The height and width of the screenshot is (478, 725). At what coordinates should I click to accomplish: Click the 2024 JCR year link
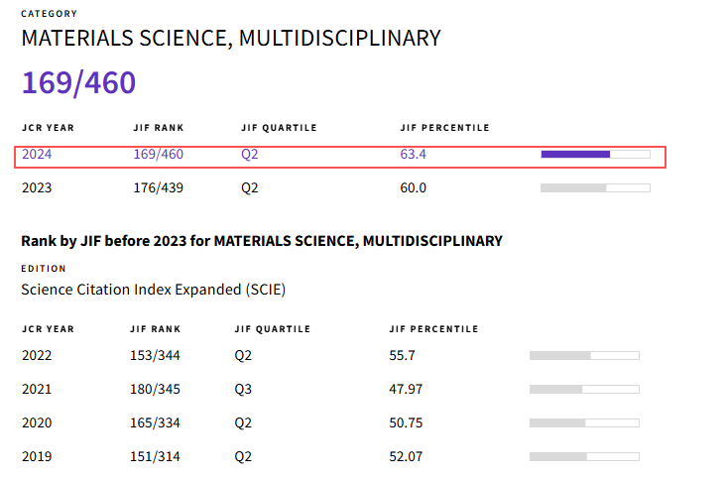tap(37, 155)
